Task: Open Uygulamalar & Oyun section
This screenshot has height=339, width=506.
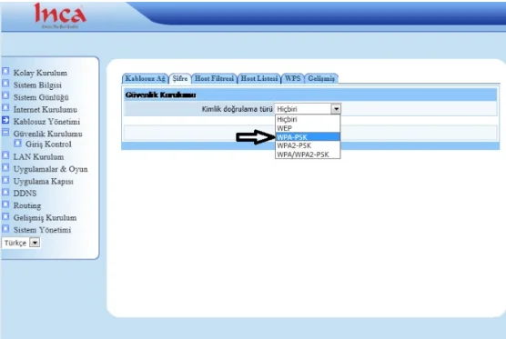Action: pos(50,169)
